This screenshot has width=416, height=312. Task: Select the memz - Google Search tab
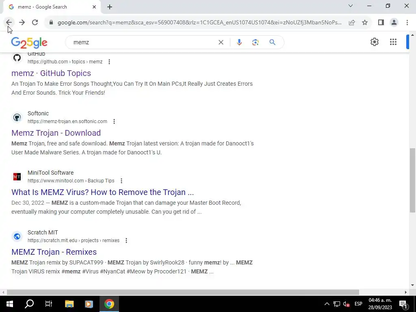pos(52,7)
